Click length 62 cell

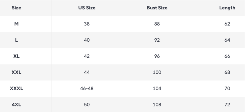(227, 24)
